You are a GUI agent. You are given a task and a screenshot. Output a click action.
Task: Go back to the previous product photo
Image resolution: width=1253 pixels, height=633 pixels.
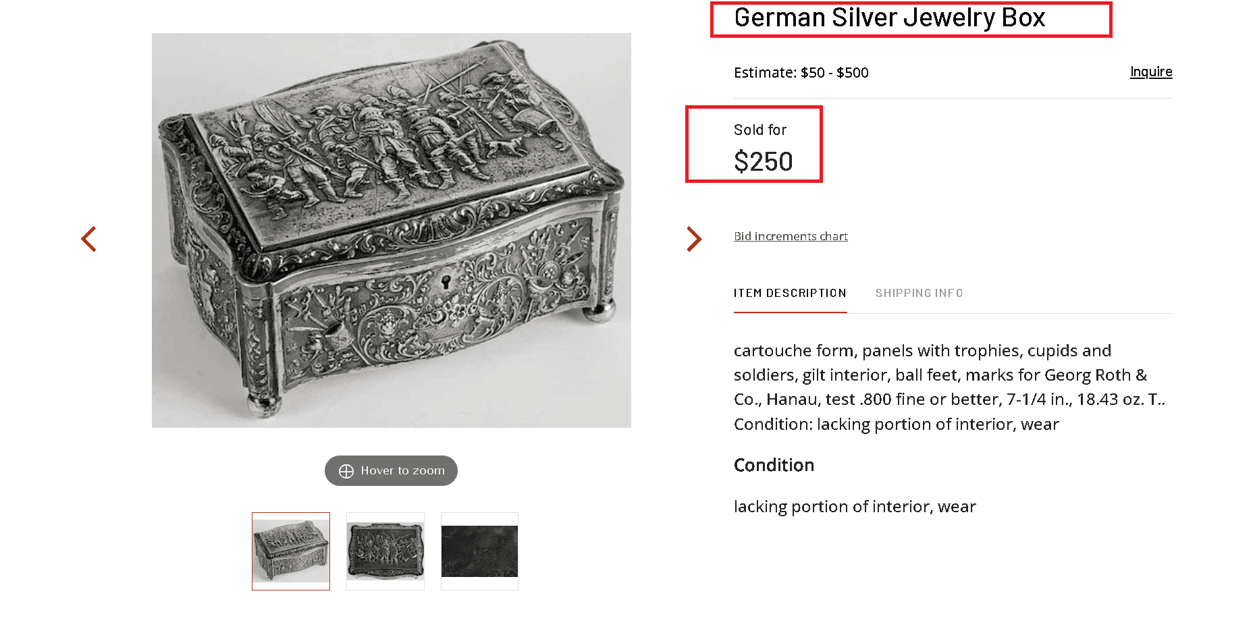(88, 239)
